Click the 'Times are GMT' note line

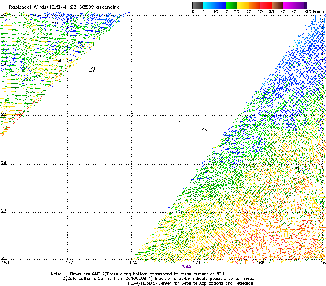(137, 274)
